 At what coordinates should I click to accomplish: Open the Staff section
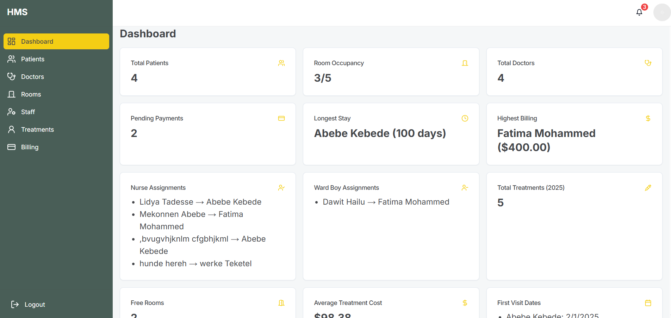pos(28,112)
